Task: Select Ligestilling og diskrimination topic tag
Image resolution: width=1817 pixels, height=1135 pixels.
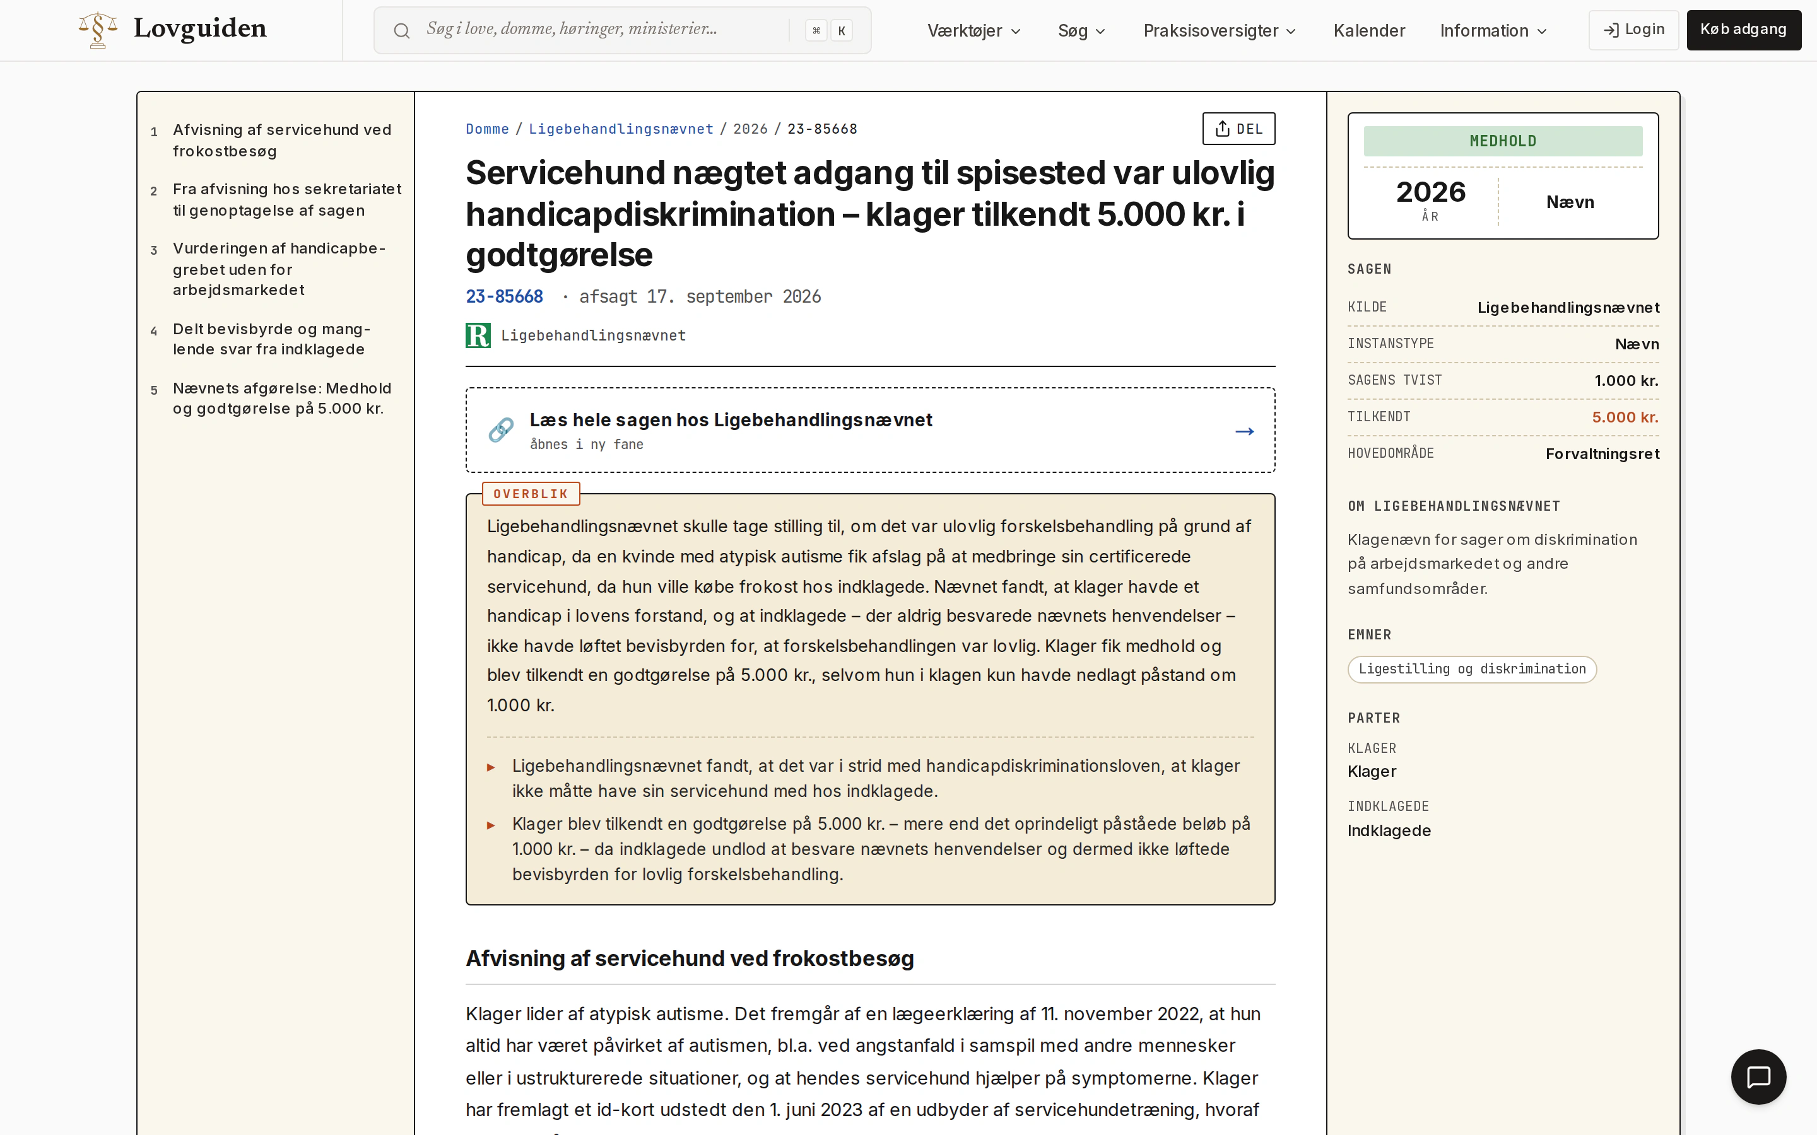Action: (x=1472, y=669)
